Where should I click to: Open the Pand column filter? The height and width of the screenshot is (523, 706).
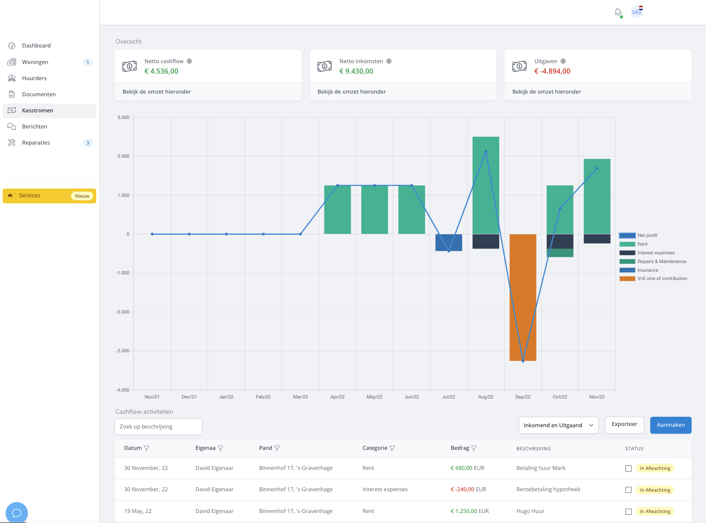coord(277,448)
